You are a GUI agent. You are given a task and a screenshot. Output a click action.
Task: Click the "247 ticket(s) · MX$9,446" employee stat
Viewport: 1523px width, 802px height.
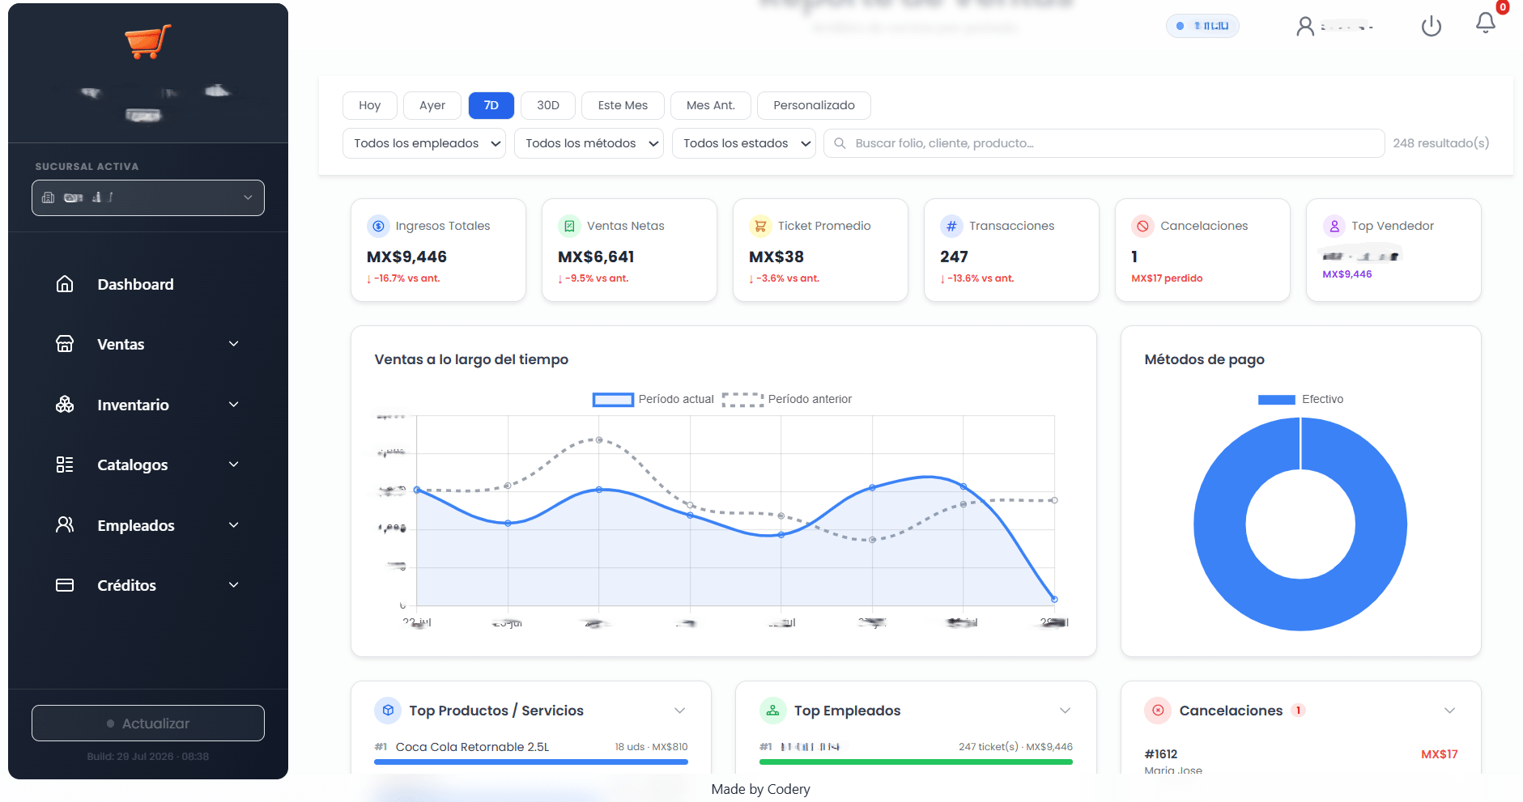click(x=1015, y=747)
